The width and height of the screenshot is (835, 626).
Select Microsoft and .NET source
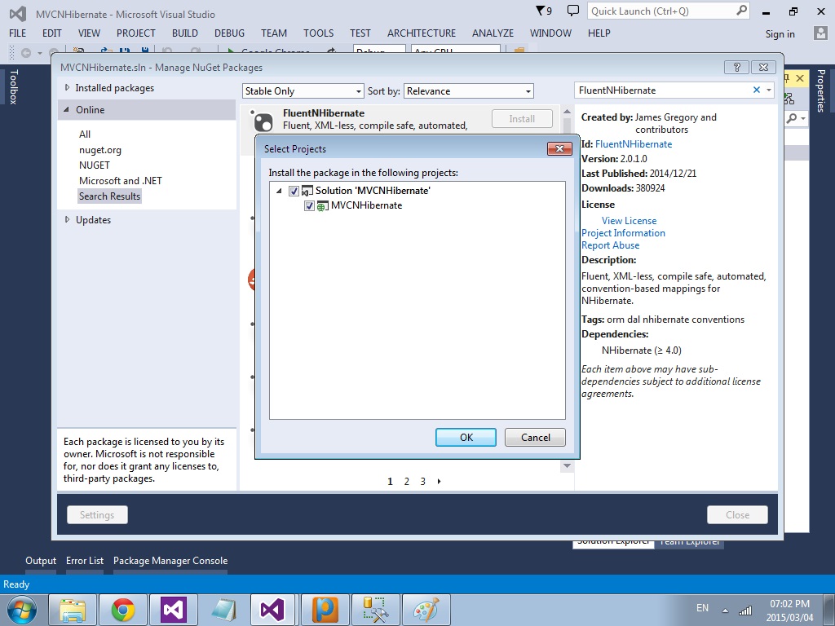coord(121,180)
